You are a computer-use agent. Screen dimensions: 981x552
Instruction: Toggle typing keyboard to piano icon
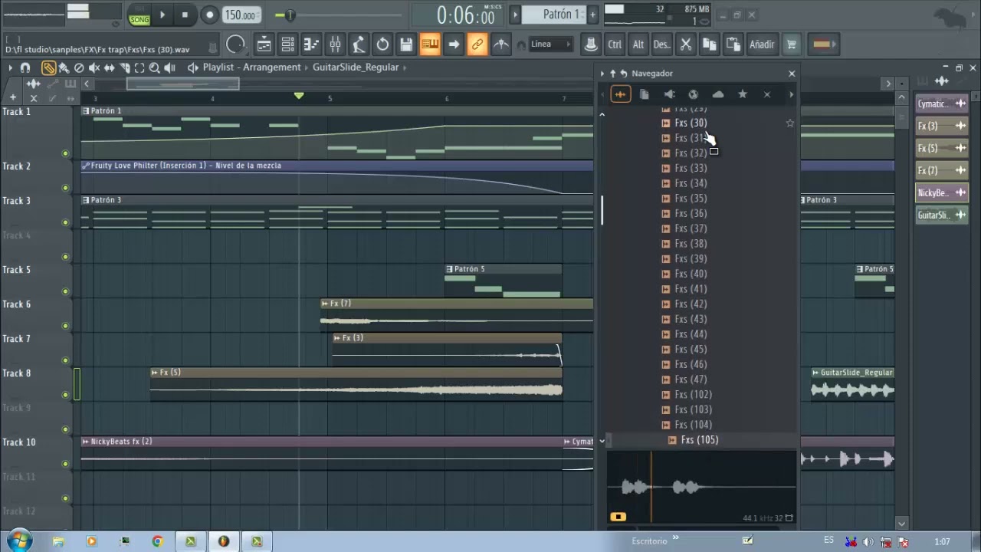430,44
